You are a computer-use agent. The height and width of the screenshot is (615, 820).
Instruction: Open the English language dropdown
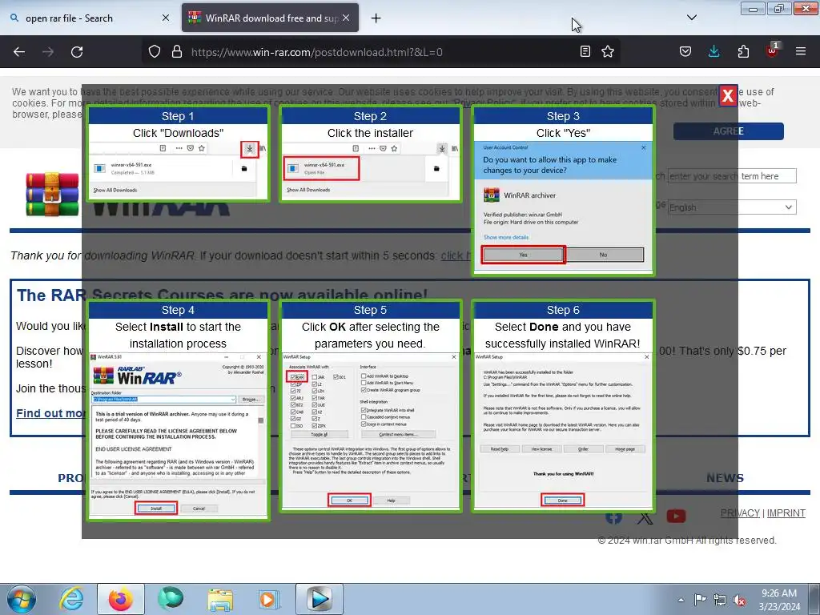click(x=732, y=207)
